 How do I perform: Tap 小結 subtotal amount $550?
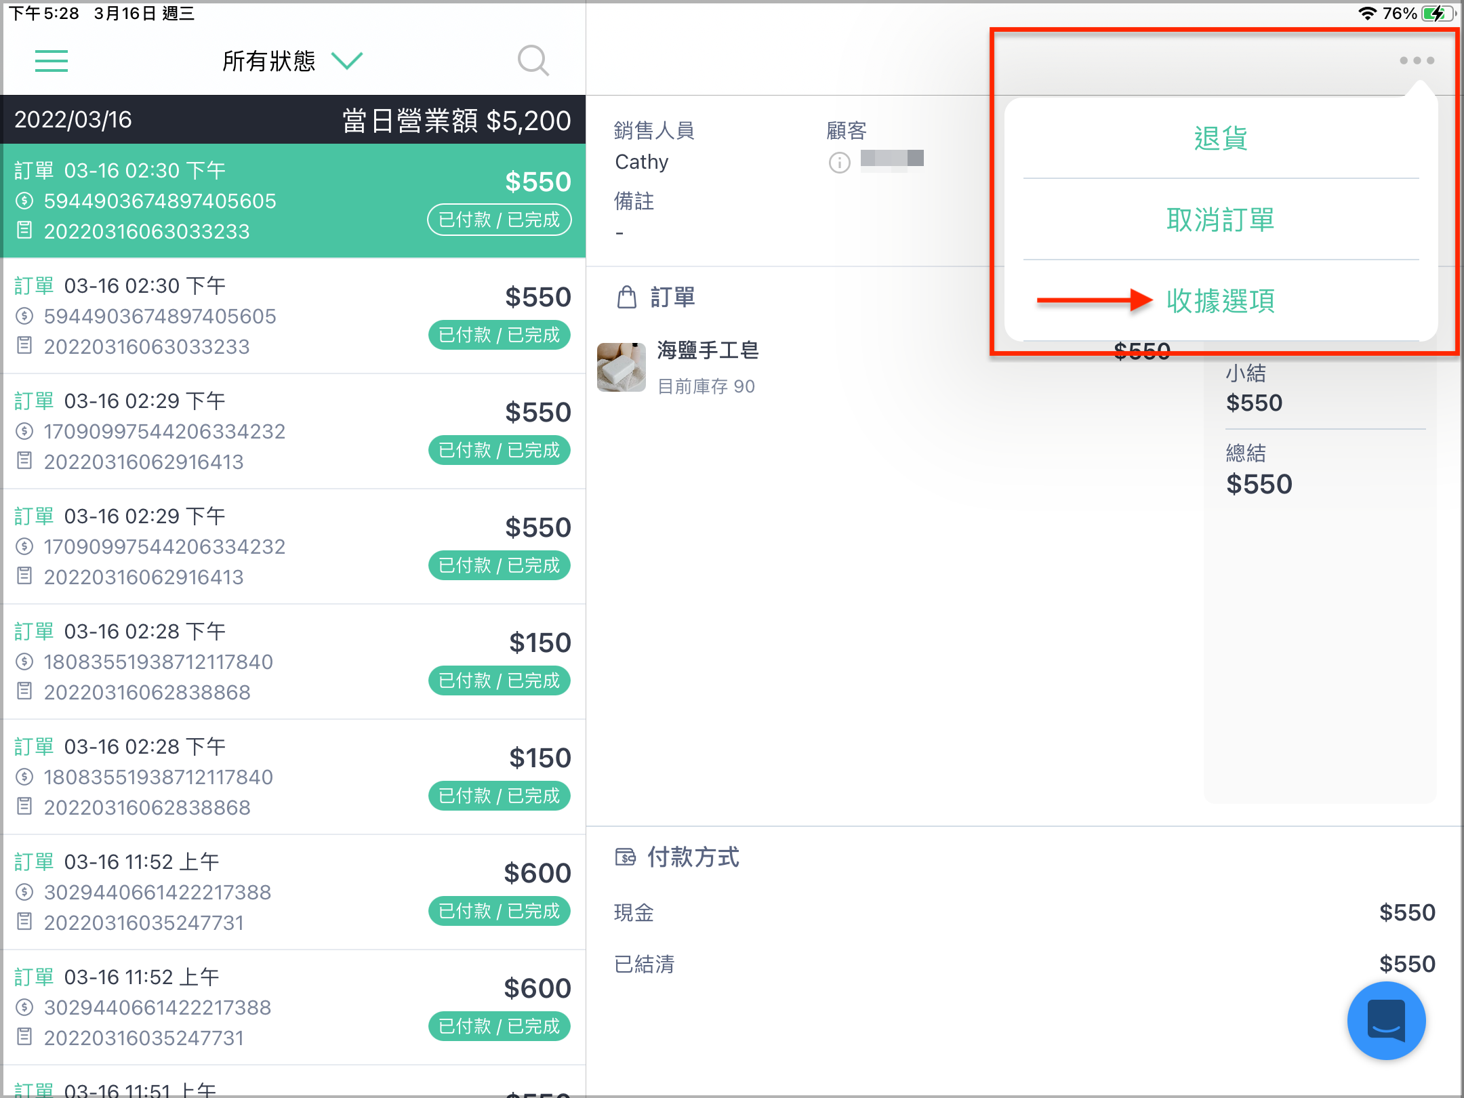click(1254, 403)
